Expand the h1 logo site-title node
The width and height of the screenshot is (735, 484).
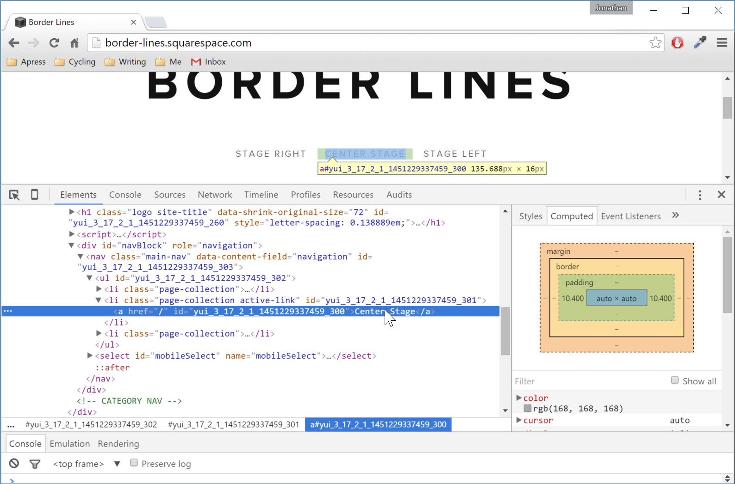pyautogui.click(x=72, y=212)
